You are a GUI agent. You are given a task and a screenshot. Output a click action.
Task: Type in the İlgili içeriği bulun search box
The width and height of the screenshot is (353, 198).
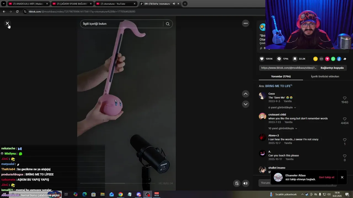click(121, 24)
